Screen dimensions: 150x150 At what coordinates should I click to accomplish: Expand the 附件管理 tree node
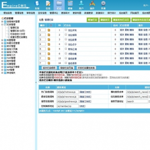point(2,61)
